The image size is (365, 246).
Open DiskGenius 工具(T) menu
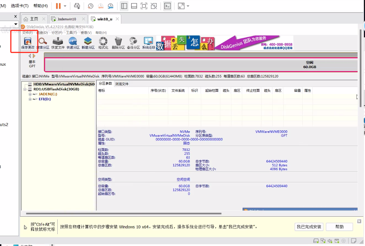71,32
